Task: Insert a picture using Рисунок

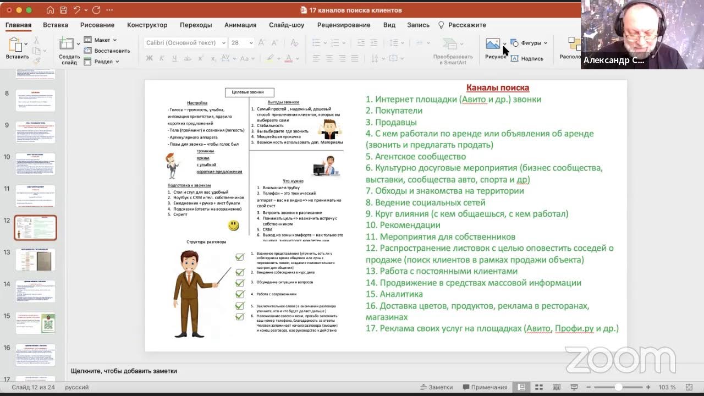Action: (494, 48)
